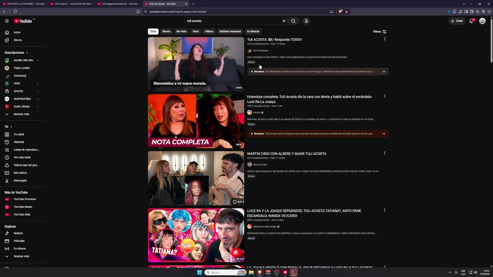The width and height of the screenshot is (493, 277).
Task: Show hidden system tray icons
Action: coord(449,272)
